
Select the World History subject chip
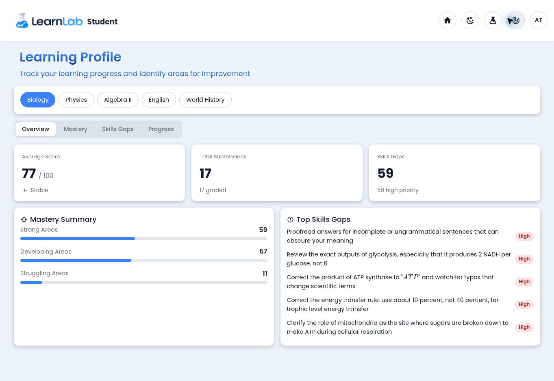click(x=205, y=100)
